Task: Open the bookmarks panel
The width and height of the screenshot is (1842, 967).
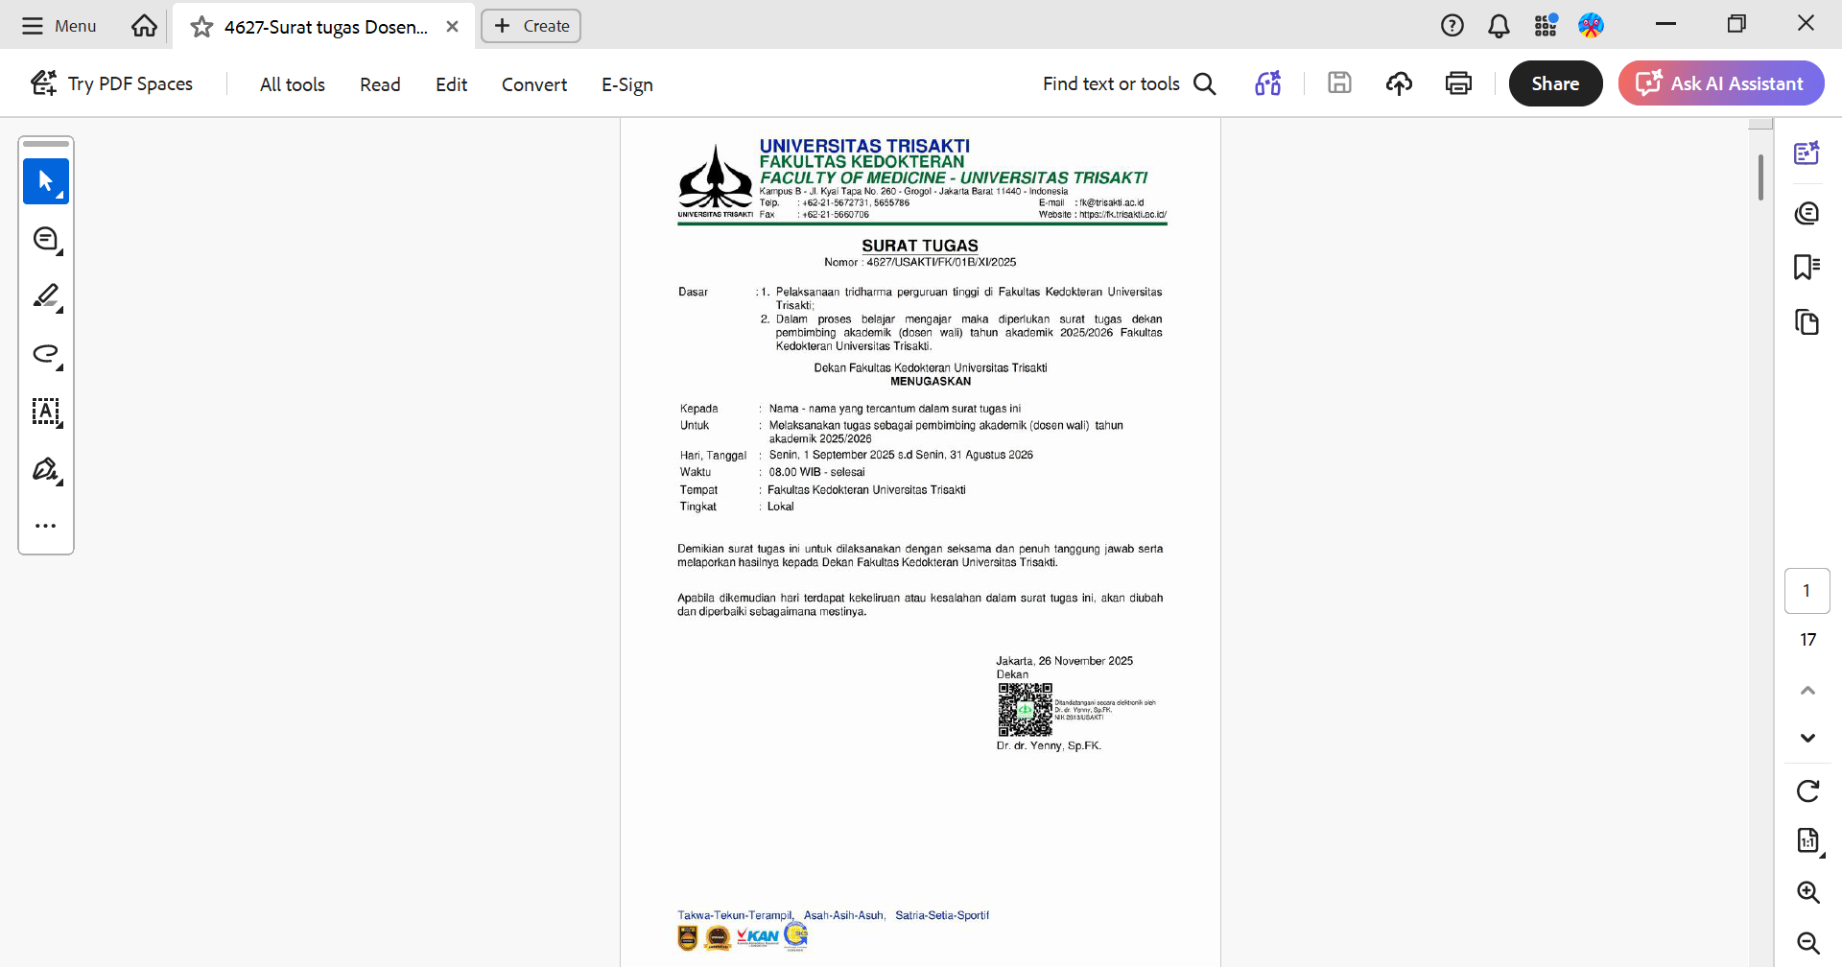Action: [x=1807, y=267]
